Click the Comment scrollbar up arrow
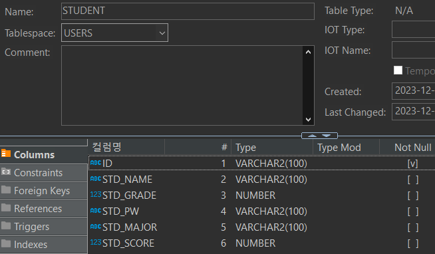Screen dimensions: 435x254 coord(308,52)
